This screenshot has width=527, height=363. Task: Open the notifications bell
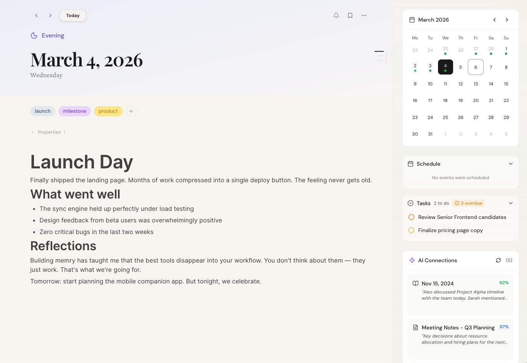coord(336,15)
